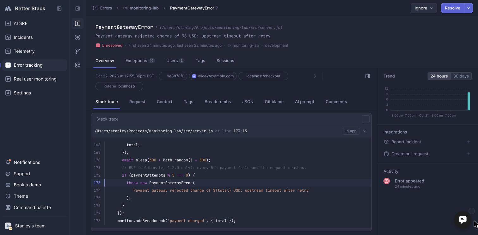Viewport: 478px width, 235px height.
Task: Click the git branch icon in the icon rail
Action: [77, 51]
